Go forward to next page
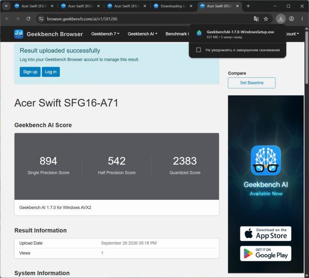 (x=18, y=19)
